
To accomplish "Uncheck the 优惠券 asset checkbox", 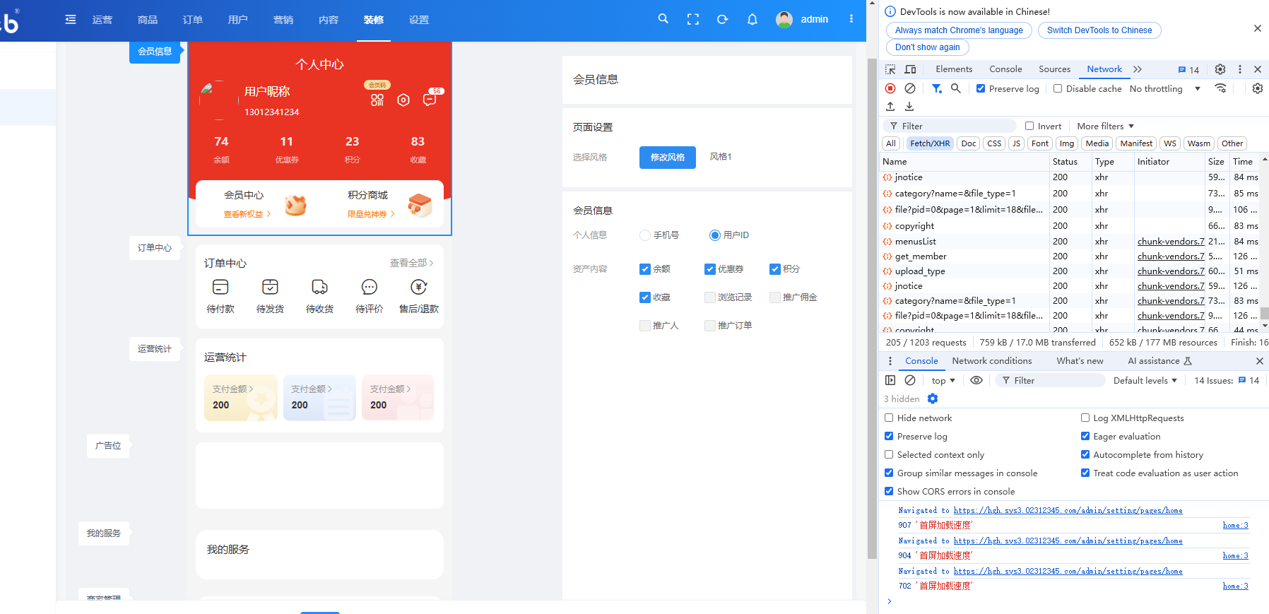I will [709, 269].
